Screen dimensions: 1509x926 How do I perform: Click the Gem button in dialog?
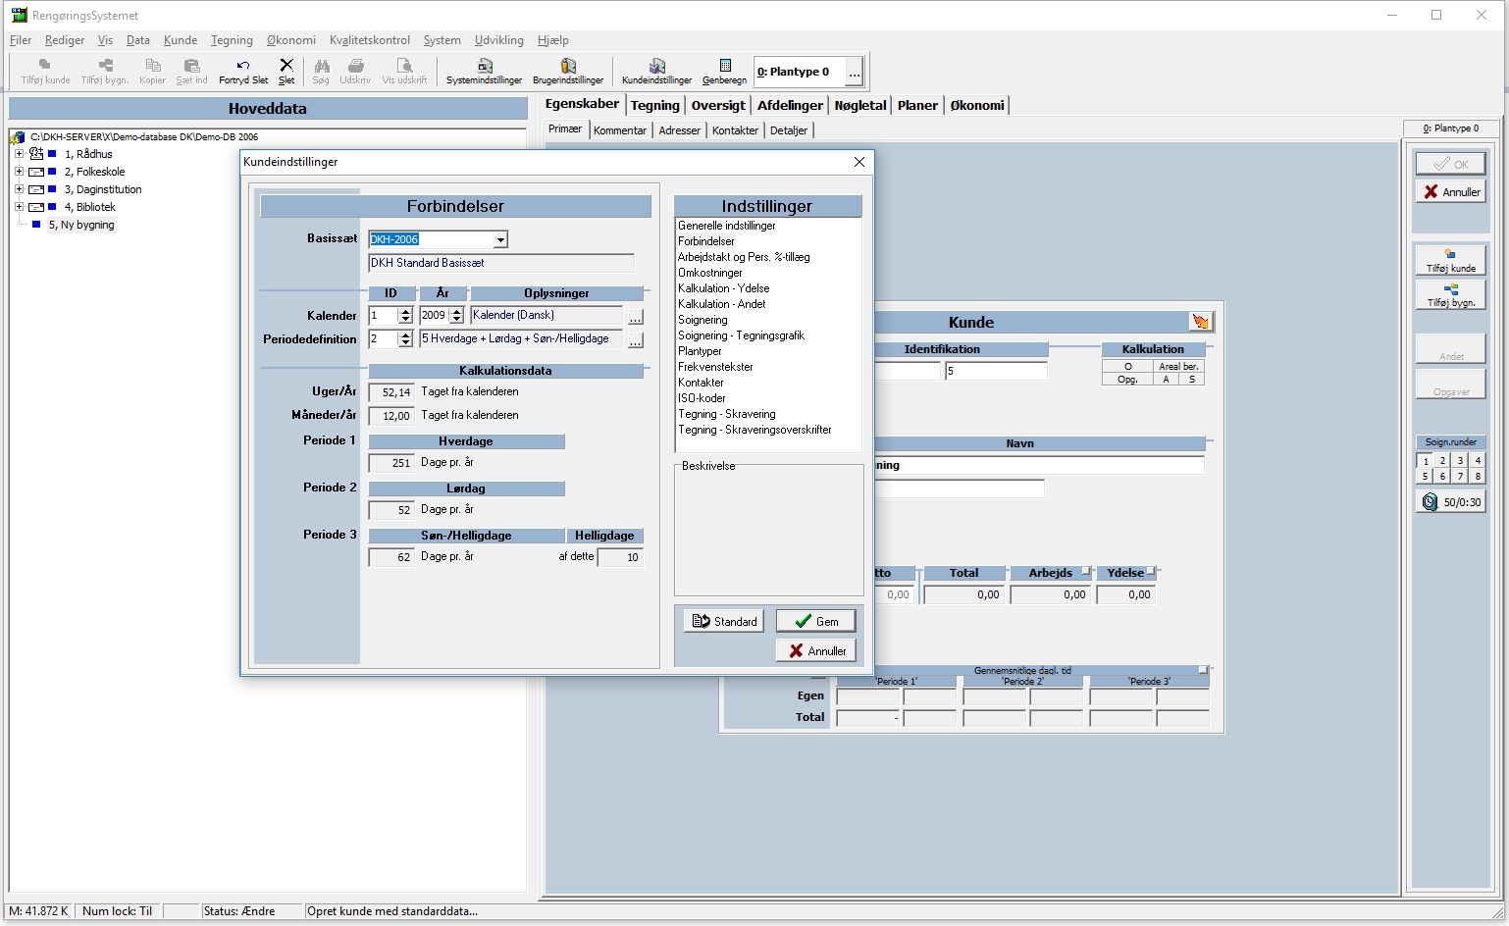(x=816, y=621)
